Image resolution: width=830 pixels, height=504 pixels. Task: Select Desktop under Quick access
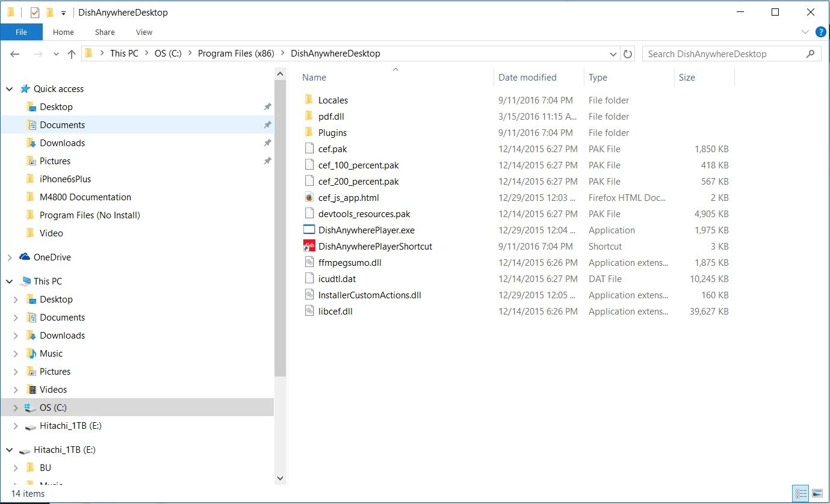click(56, 107)
